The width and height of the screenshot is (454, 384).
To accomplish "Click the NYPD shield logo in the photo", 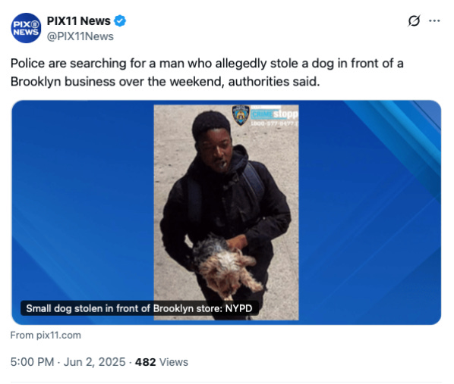I will click(x=241, y=115).
